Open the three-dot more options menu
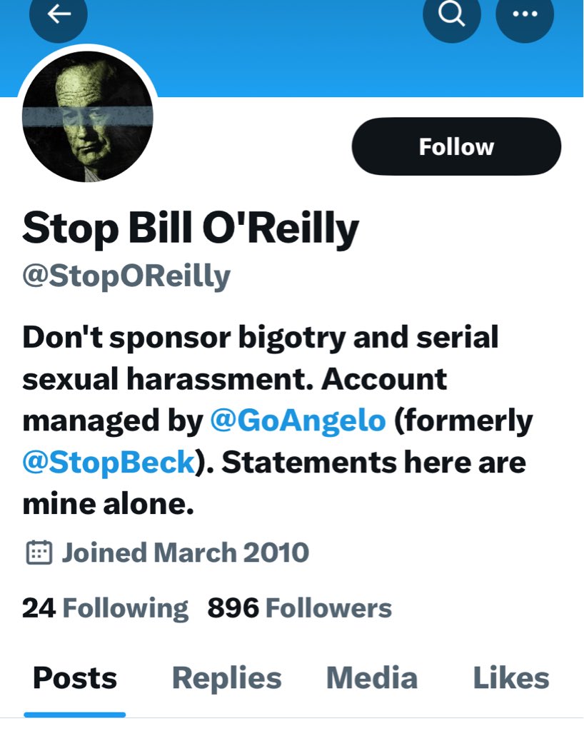This screenshot has width=584, height=731. [525, 14]
